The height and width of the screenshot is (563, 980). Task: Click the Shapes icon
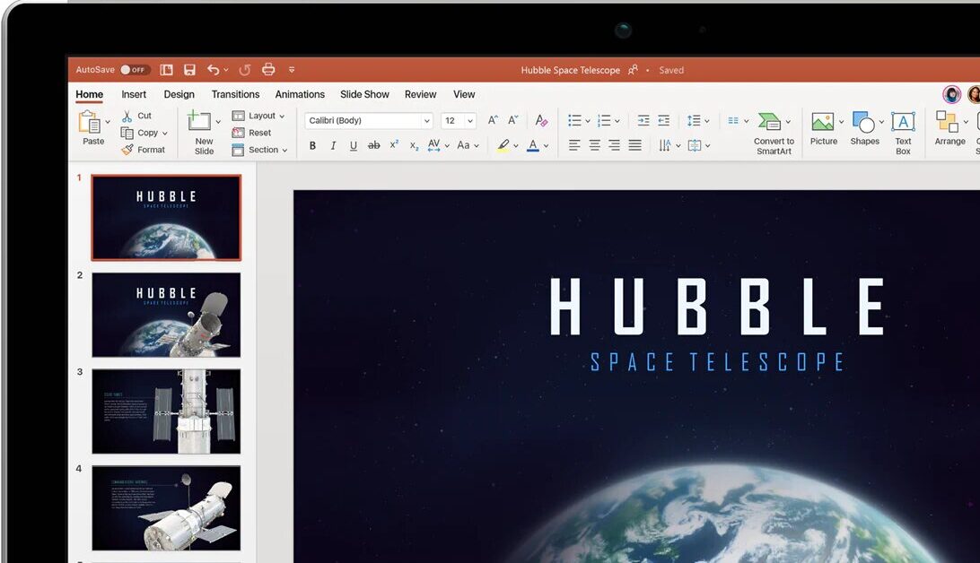pyautogui.click(x=863, y=122)
